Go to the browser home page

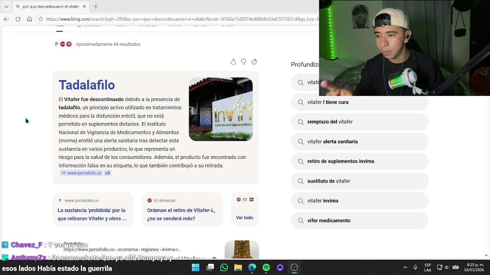point(29,19)
